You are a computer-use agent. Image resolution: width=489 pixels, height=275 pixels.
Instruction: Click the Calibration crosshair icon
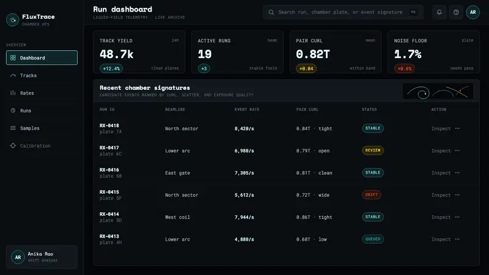click(x=13, y=145)
